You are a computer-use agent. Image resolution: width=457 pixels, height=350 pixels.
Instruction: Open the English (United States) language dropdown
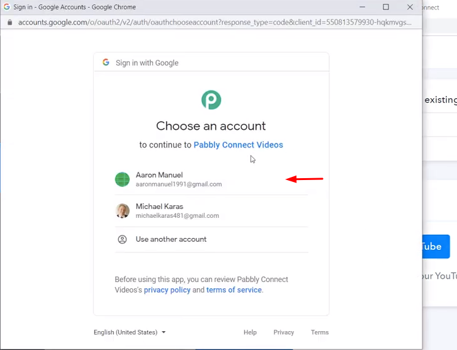(x=130, y=332)
